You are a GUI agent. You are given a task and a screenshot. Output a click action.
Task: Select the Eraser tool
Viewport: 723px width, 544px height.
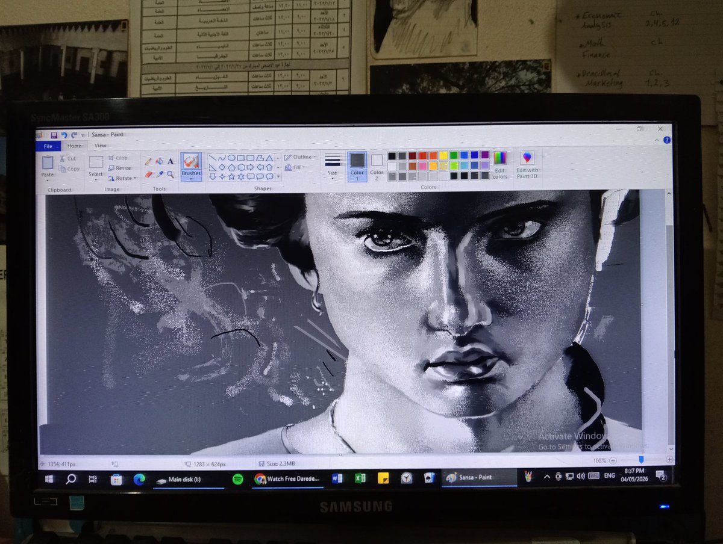148,175
